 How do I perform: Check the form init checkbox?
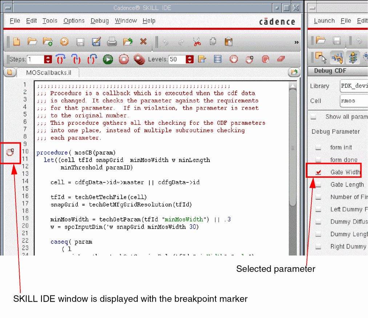319,148
